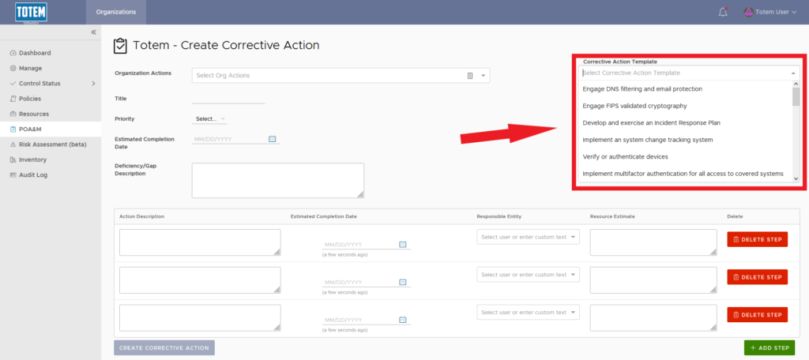Screen dimensions: 809x360
Task: Click the Totem User avatar icon
Action: [748, 12]
